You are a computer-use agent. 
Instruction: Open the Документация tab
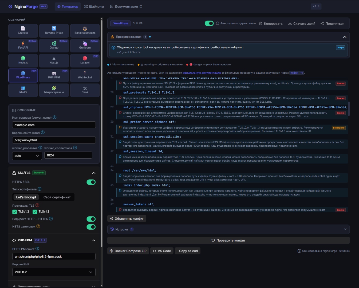click(x=126, y=6)
